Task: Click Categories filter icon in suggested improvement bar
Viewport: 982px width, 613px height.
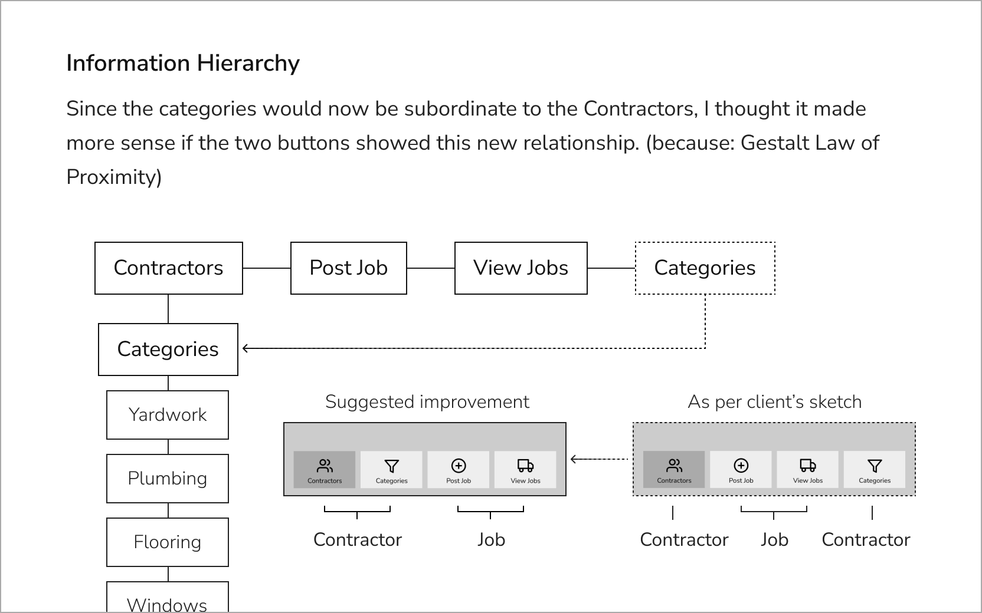Action: point(391,466)
